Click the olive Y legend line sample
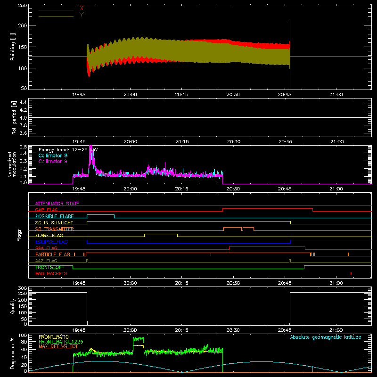This screenshot has height=377, width=377. [56, 16]
